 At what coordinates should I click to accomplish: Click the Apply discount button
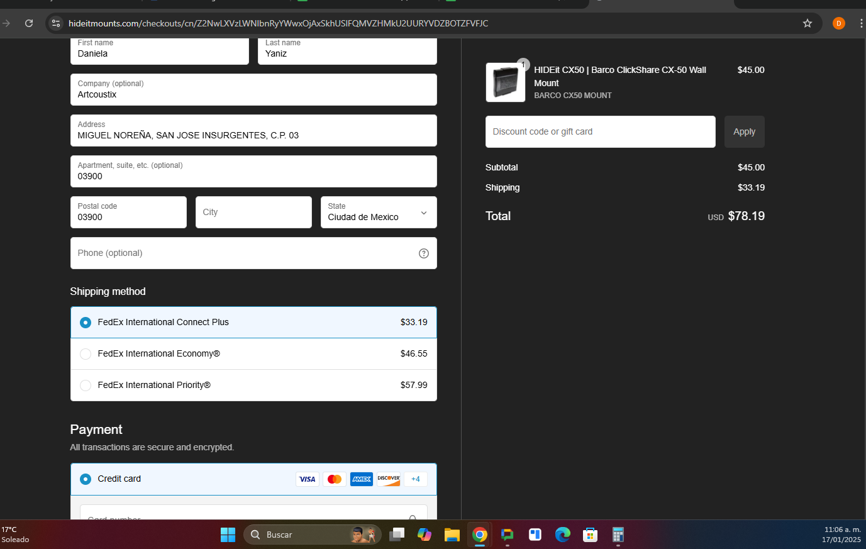[x=745, y=132]
